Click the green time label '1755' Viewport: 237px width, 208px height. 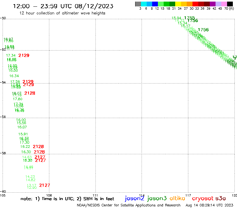190,18
